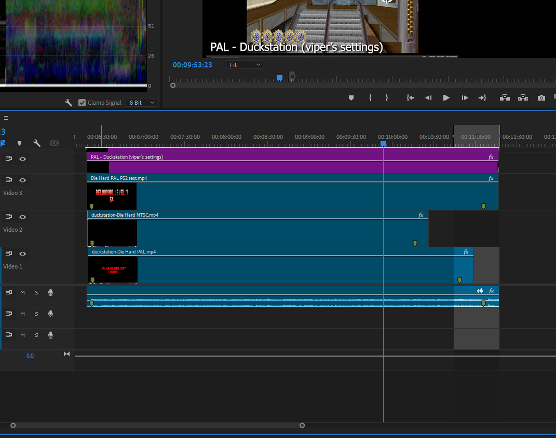
Task: Click fx badge on purple PAL title clip
Action: 491,157
